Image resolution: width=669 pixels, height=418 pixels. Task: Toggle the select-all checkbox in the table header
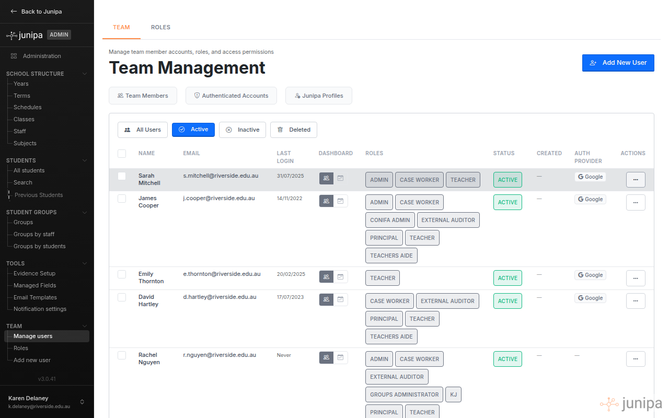(x=122, y=154)
